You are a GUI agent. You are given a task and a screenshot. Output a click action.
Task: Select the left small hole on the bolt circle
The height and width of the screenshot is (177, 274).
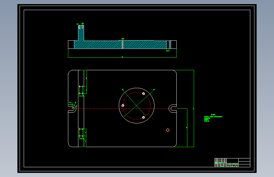click(123, 106)
